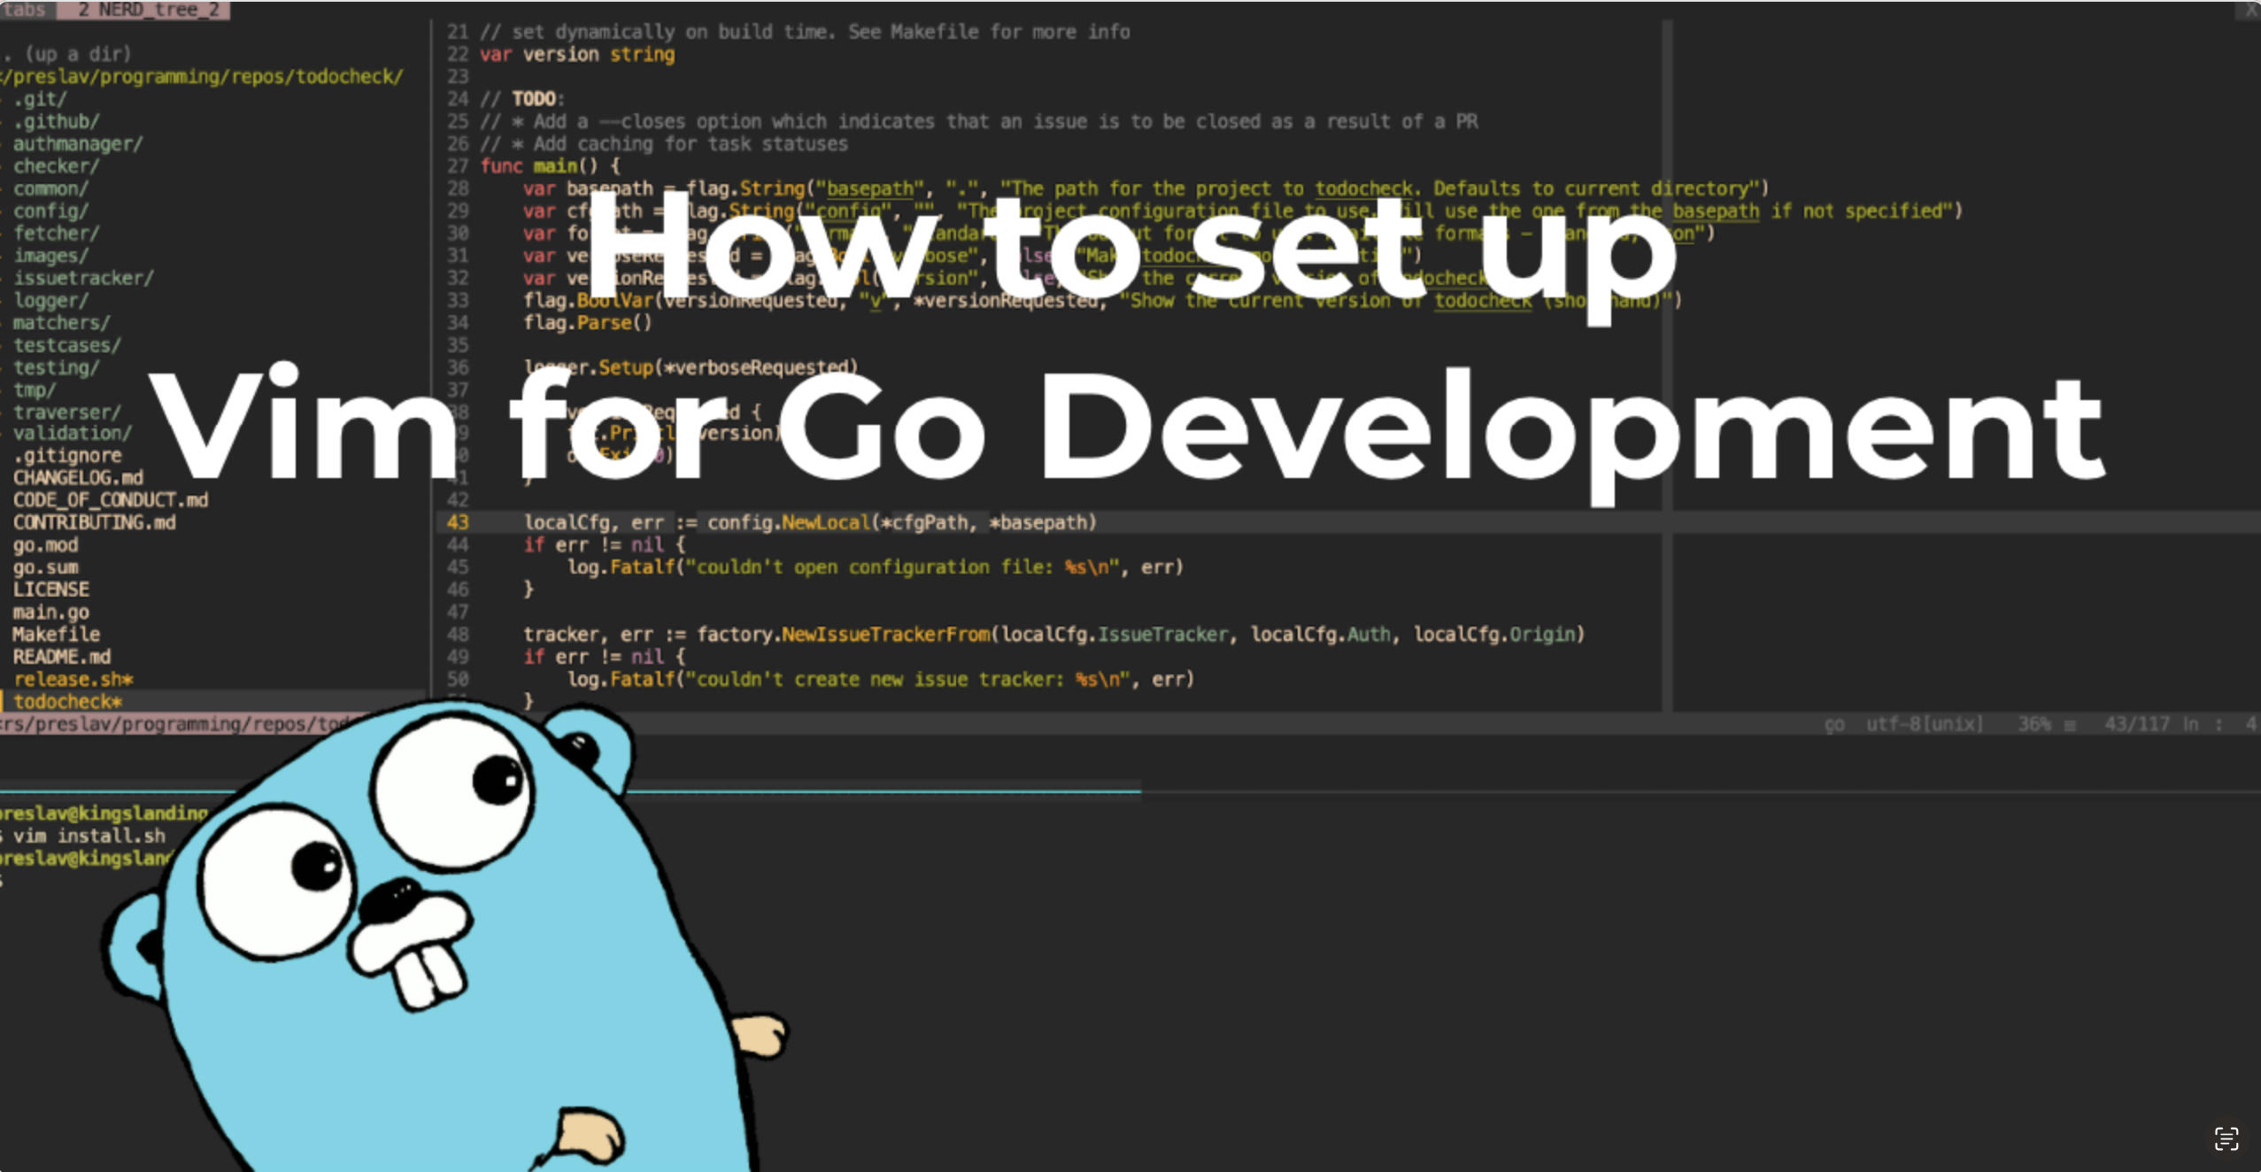Screen dimensions: 2261x1172
Task: Expand the testcases/ directory
Action: coord(66,345)
